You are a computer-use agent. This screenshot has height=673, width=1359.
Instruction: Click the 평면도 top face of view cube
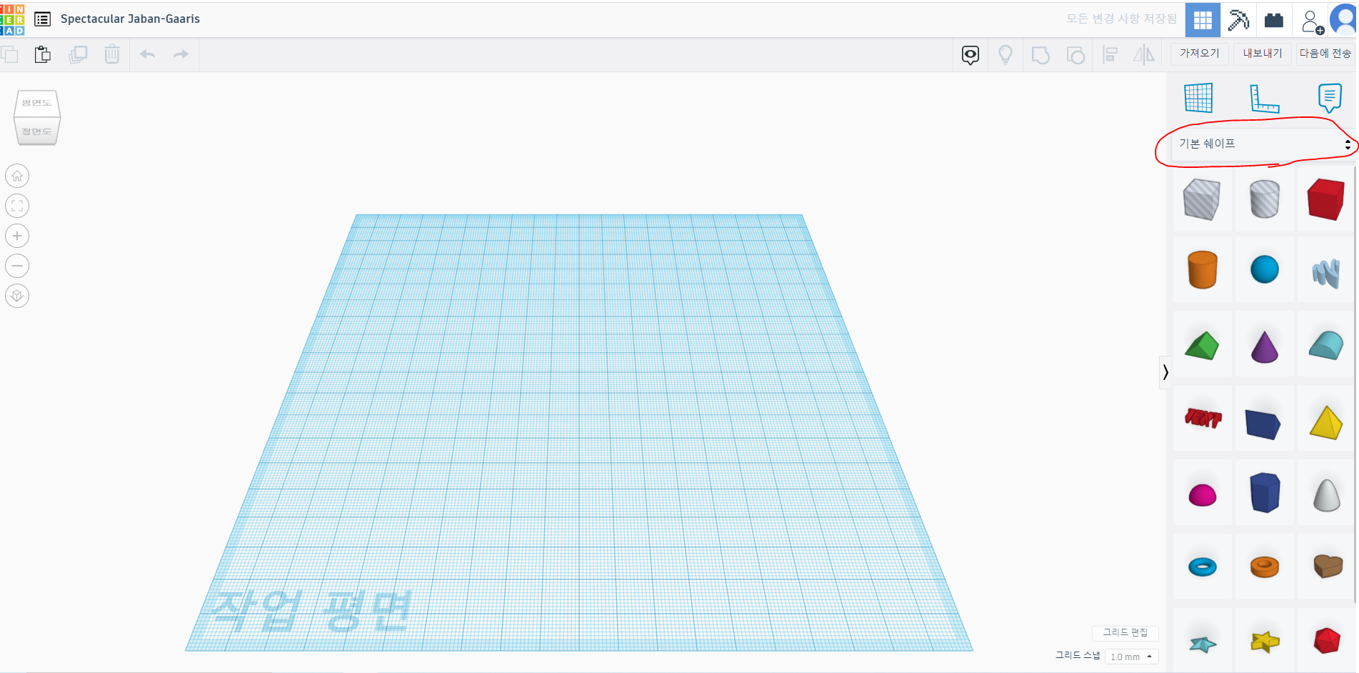(36, 103)
